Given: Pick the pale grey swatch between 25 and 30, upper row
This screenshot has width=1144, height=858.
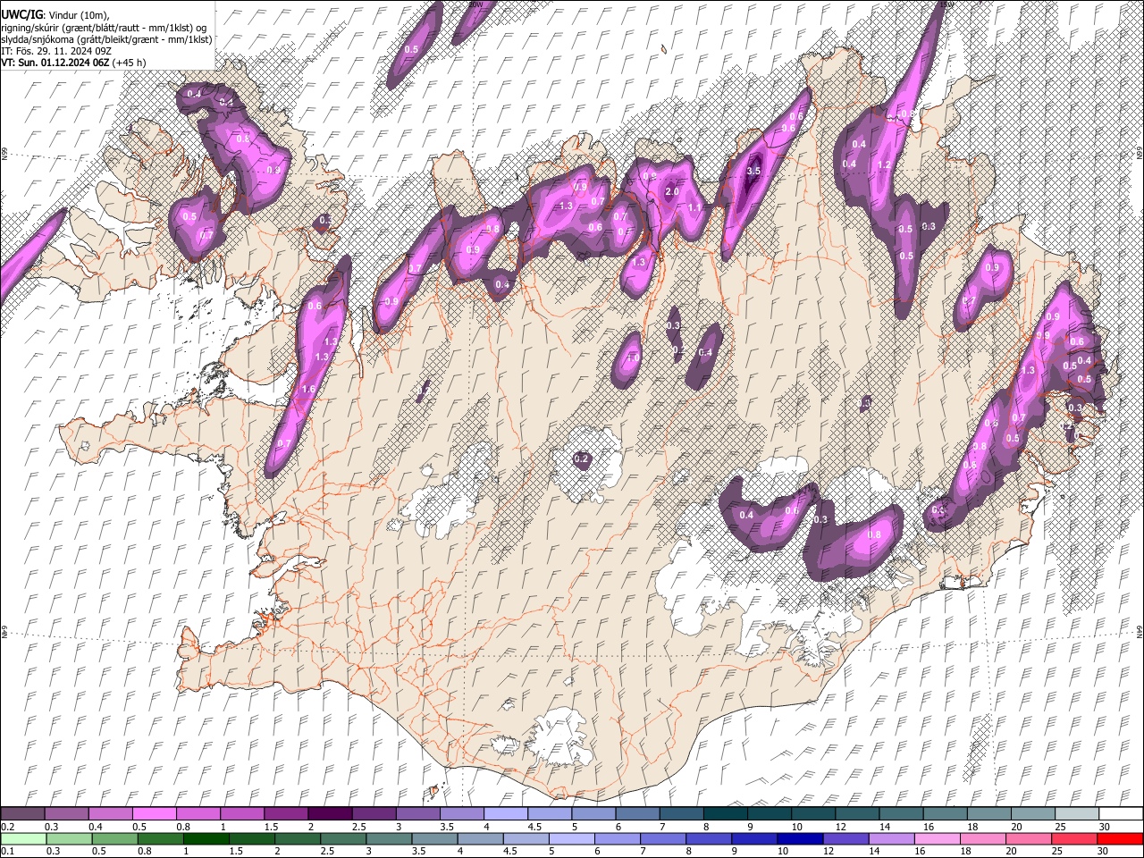Looking at the screenshot, I should [1076, 814].
